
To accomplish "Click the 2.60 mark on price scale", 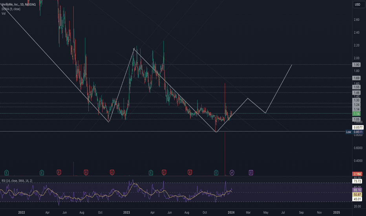I will pyautogui.click(x=357, y=20).
